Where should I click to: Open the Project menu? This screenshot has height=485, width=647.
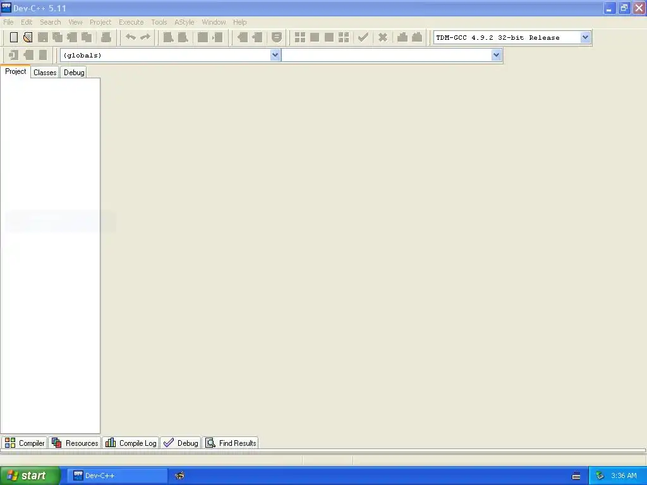(x=100, y=22)
